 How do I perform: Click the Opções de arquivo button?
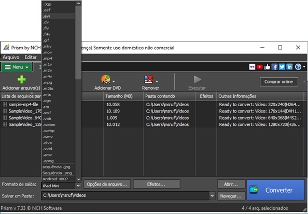coord(107,184)
